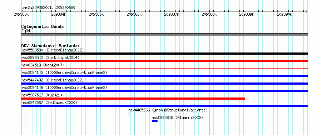The image size is (318, 135).
Task: Select the blue nsv5447492 variant bar
Action: [x=164, y=84]
